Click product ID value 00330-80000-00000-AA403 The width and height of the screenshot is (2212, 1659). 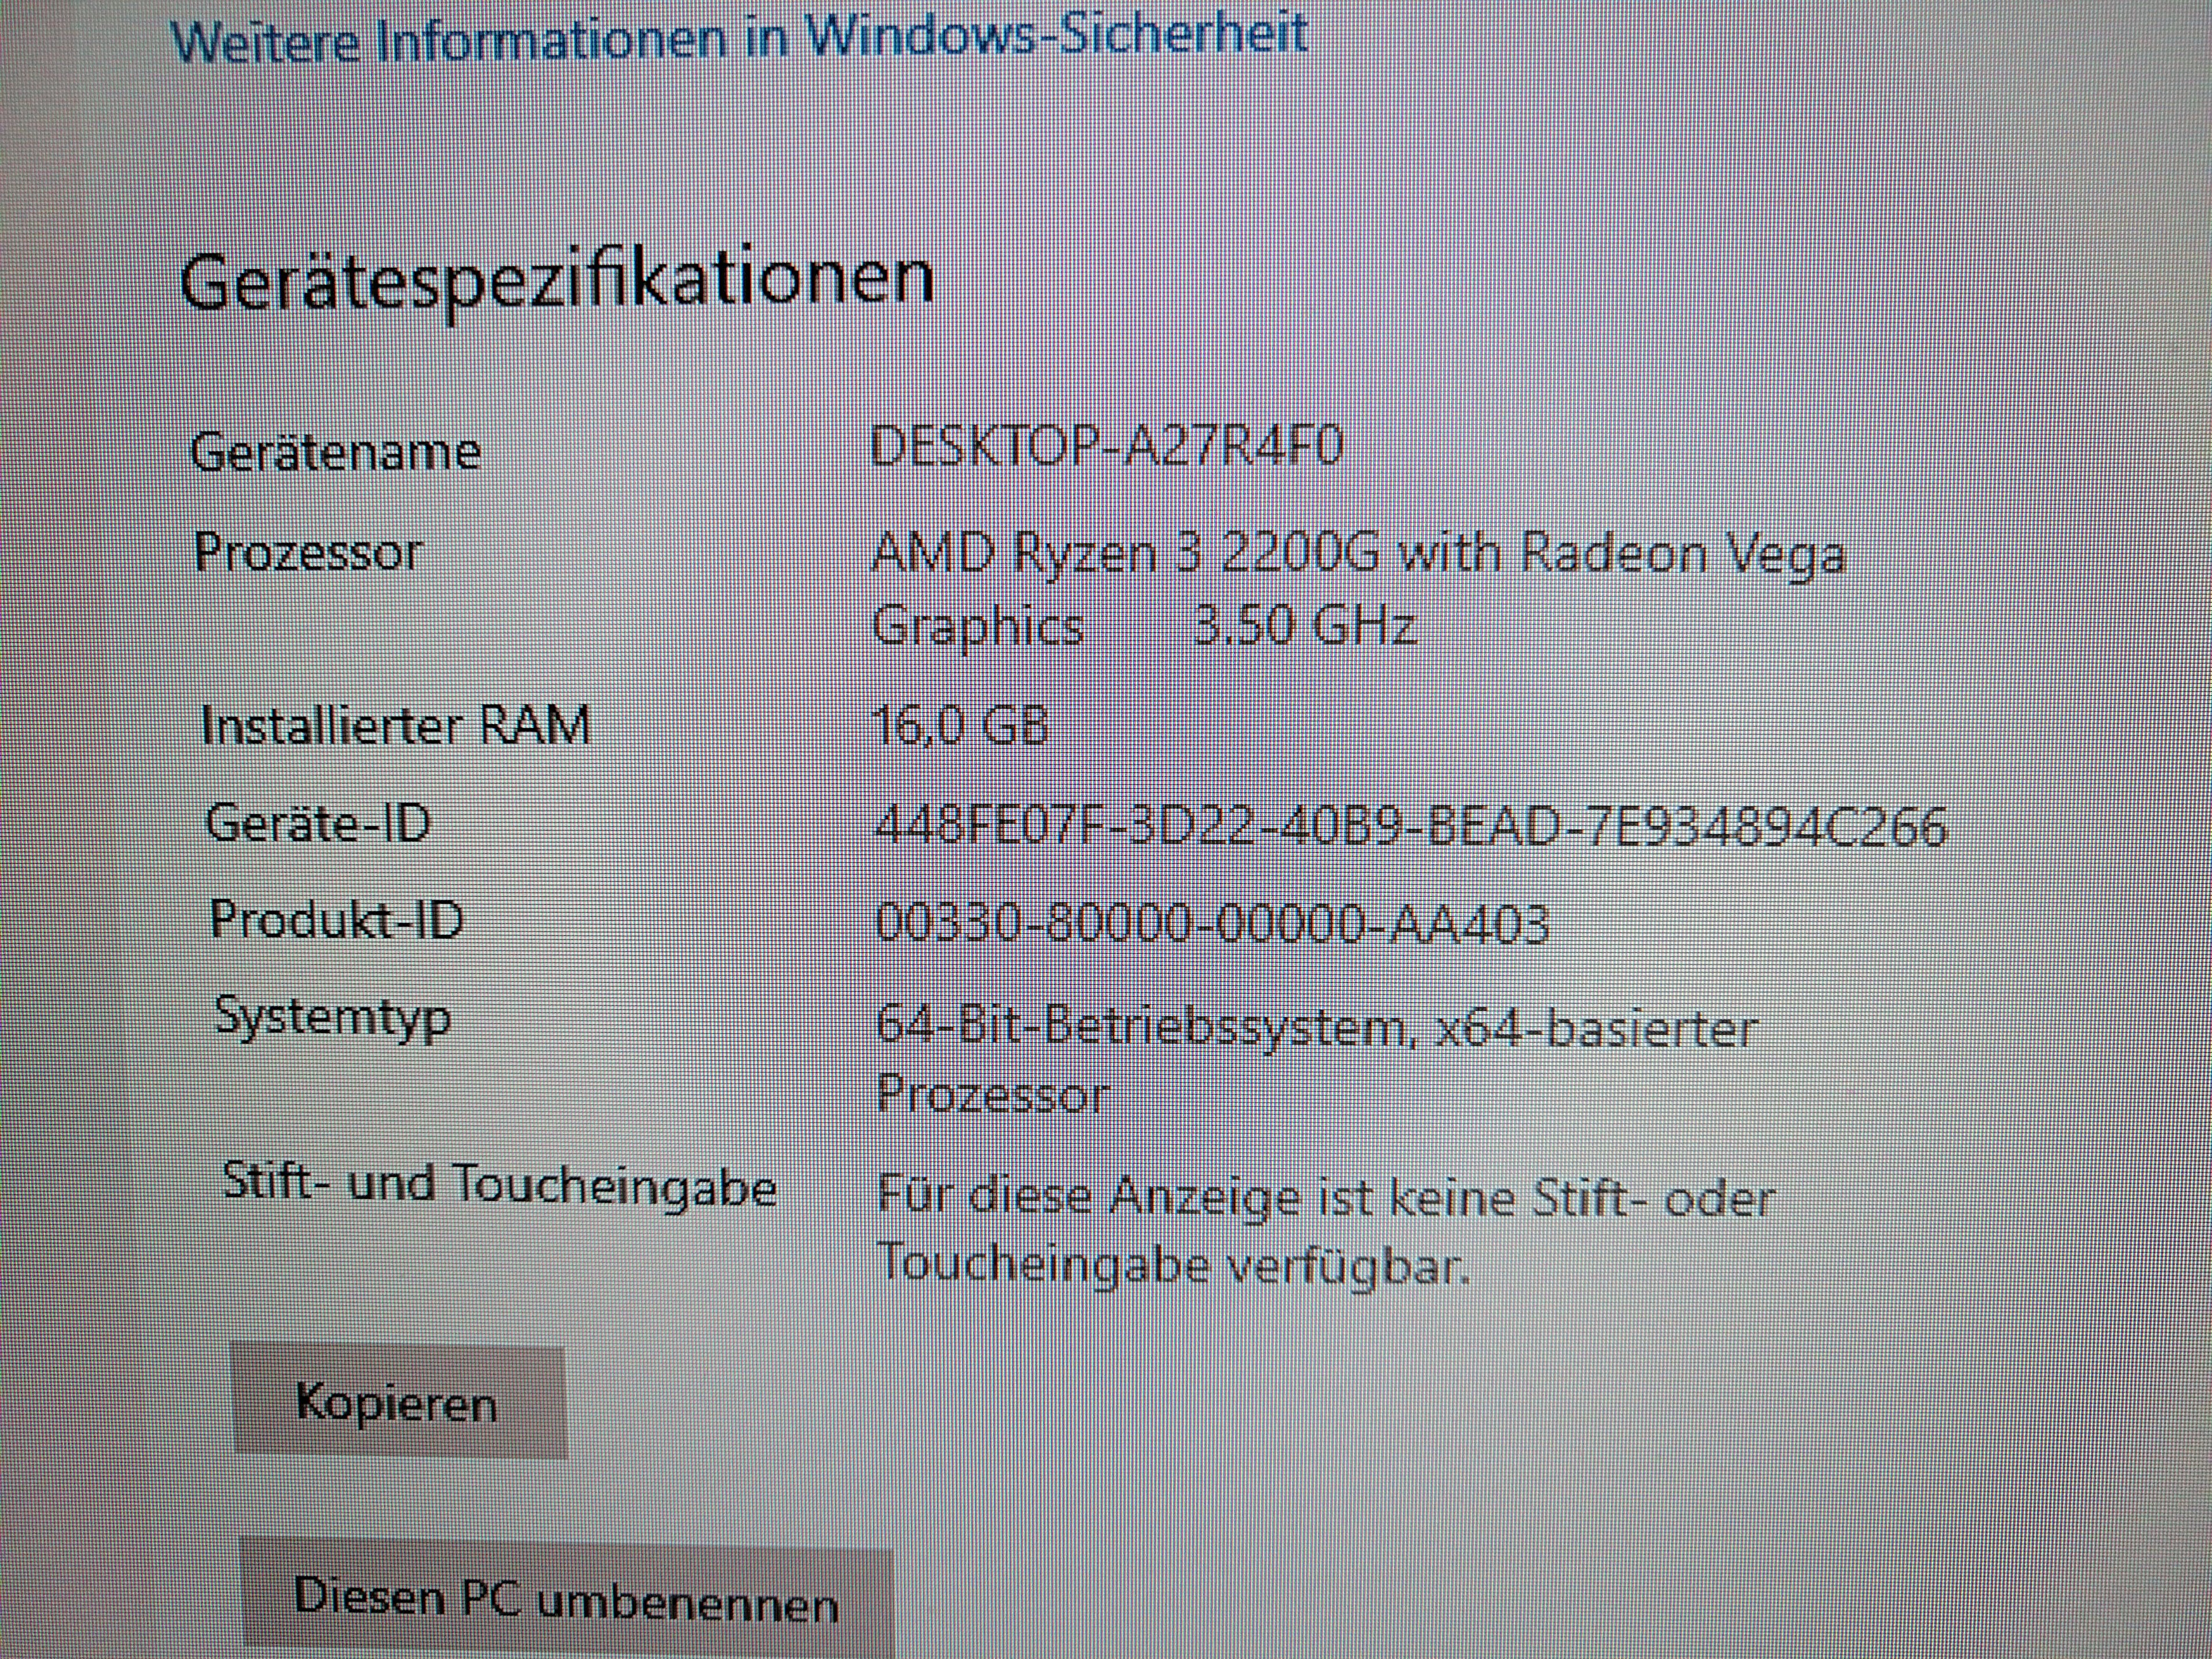click(1212, 923)
